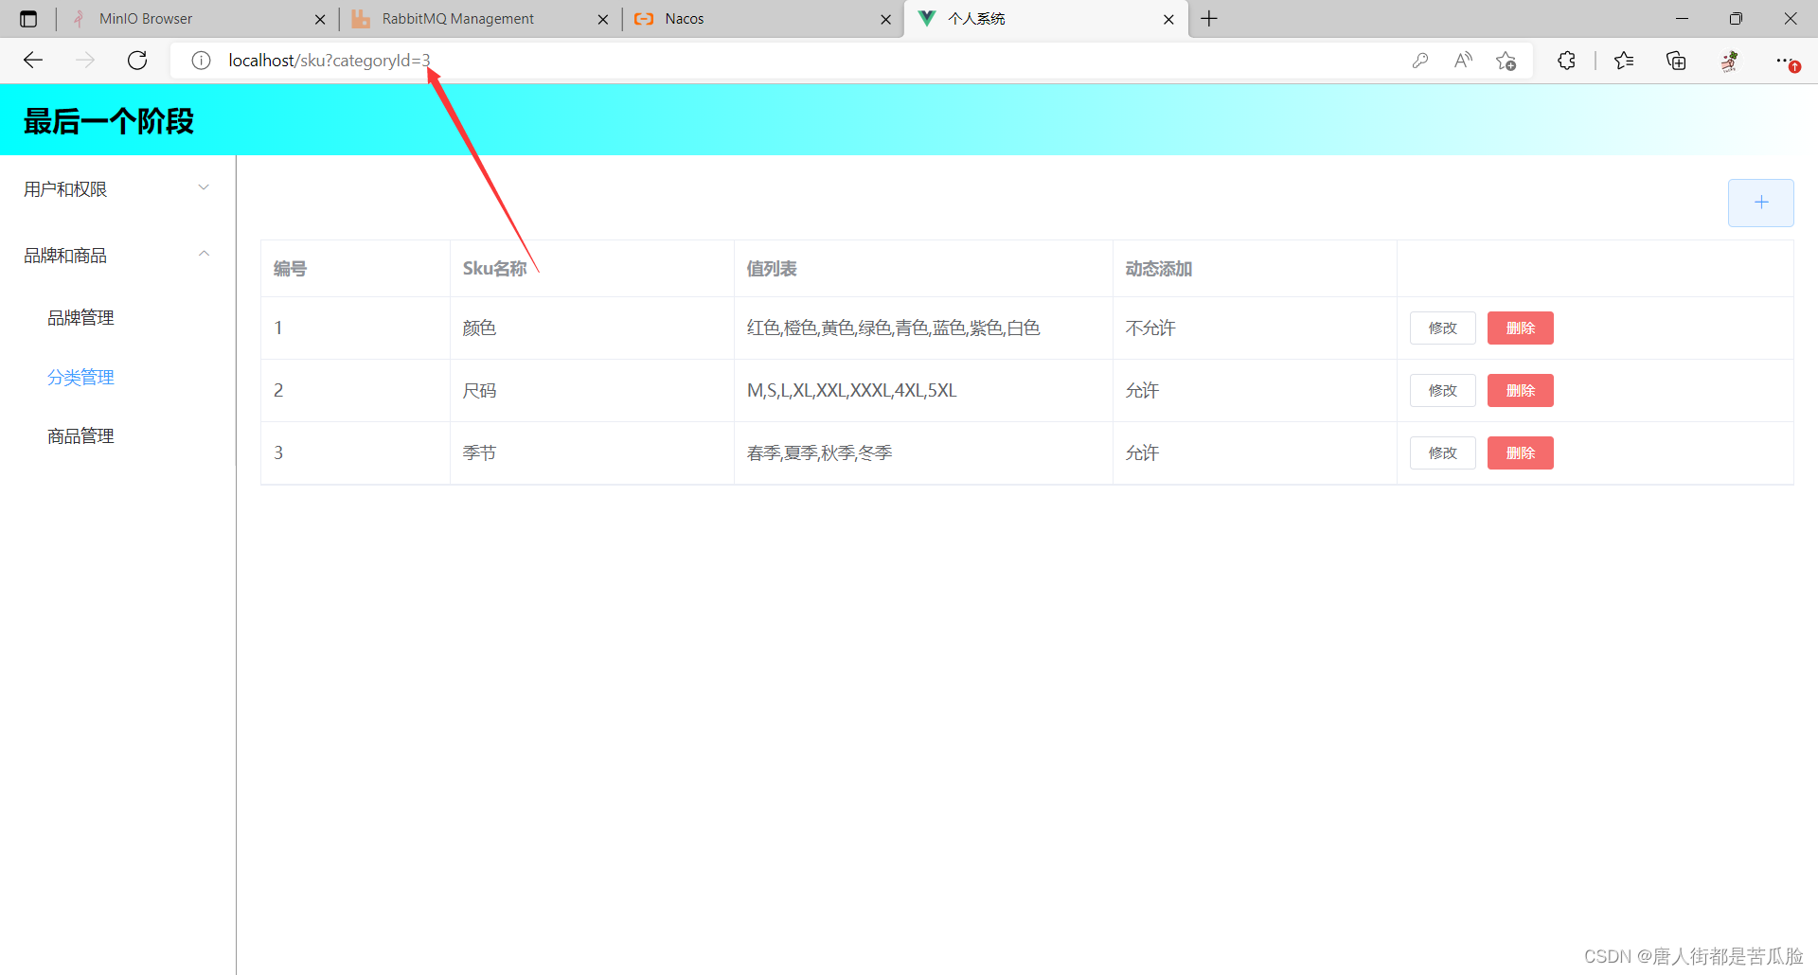The image size is (1818, 975).
Task: Click the 最后一个阶段 header title
Action: tap(109, 121)
